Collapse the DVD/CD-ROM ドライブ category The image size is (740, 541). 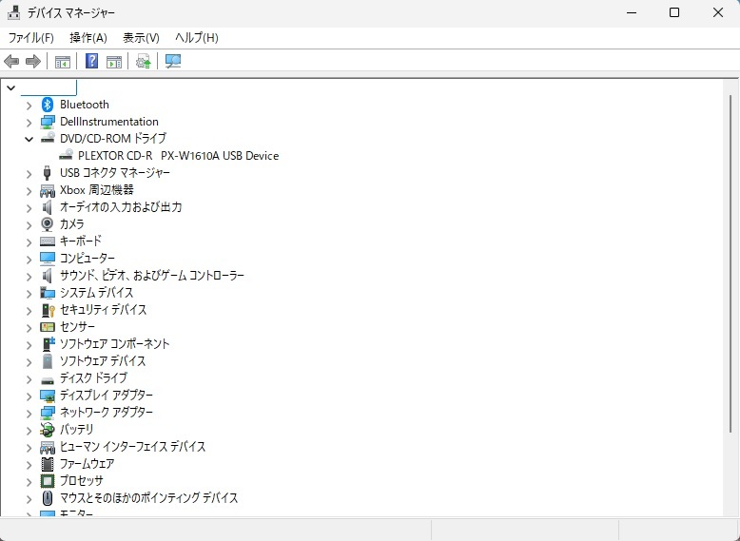pos(29,139)
